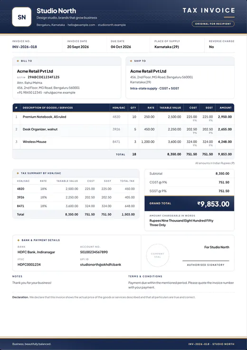
Task: Select invoice number INV-2026-018 under INVOICE NO.
Action: pos(25,47)
